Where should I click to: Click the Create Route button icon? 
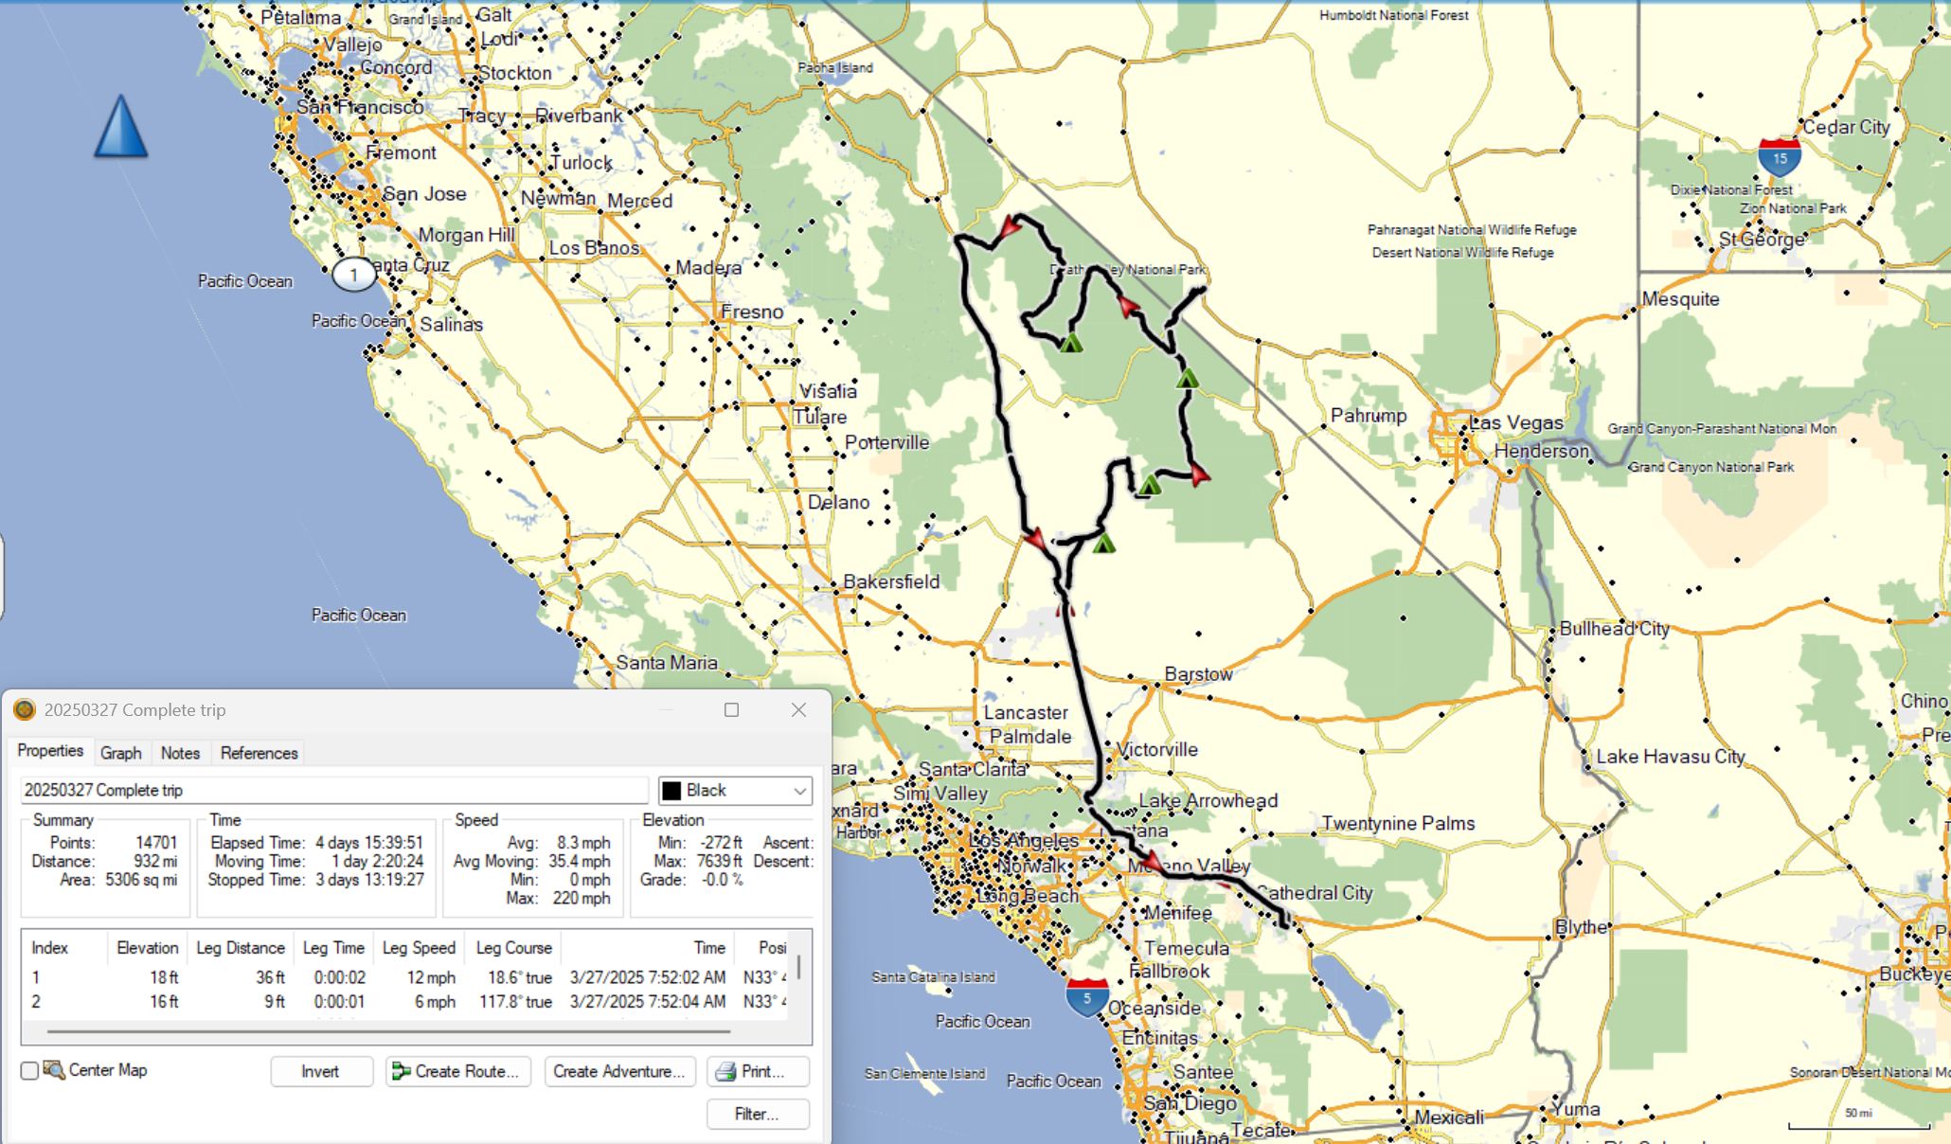[402, 1071]
